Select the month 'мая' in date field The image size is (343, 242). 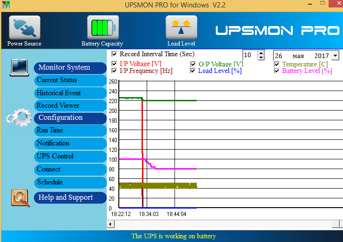pos(298,56)
